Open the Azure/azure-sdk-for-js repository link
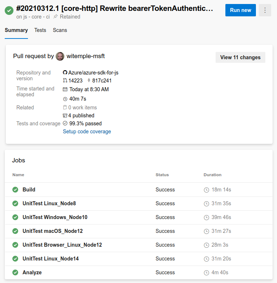Image resolution: width=277 pixels, height=283 pixels. point(93,73)
